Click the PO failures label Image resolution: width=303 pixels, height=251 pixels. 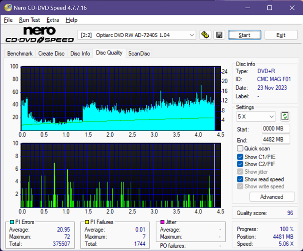pos(173,246)
